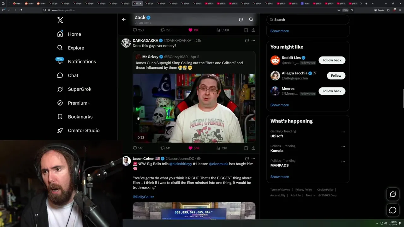
Task: Open Mr Grizzy quoted author name
Action: (x=150, y=57)
